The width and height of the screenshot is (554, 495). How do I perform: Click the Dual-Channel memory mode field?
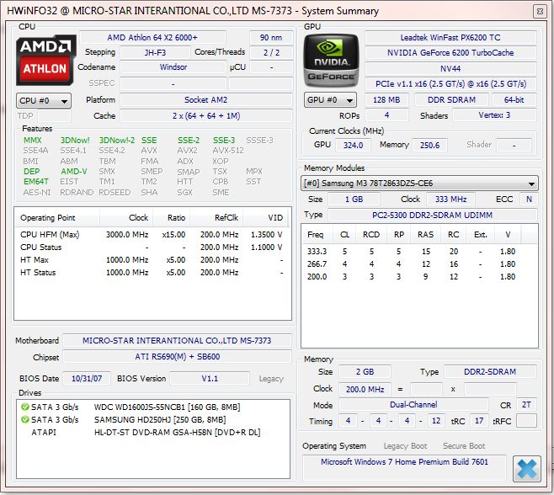pos(413,405)
